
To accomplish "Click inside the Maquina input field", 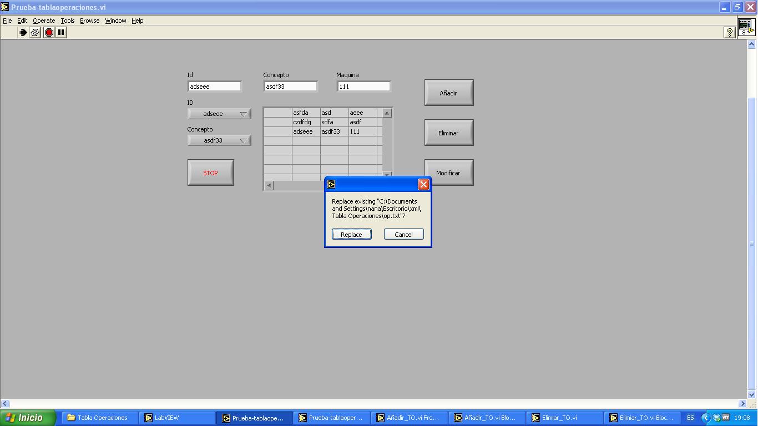I will [x=363, y=86].
